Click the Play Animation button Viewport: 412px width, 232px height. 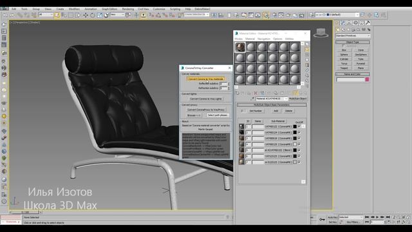click(x=377, y=217)
